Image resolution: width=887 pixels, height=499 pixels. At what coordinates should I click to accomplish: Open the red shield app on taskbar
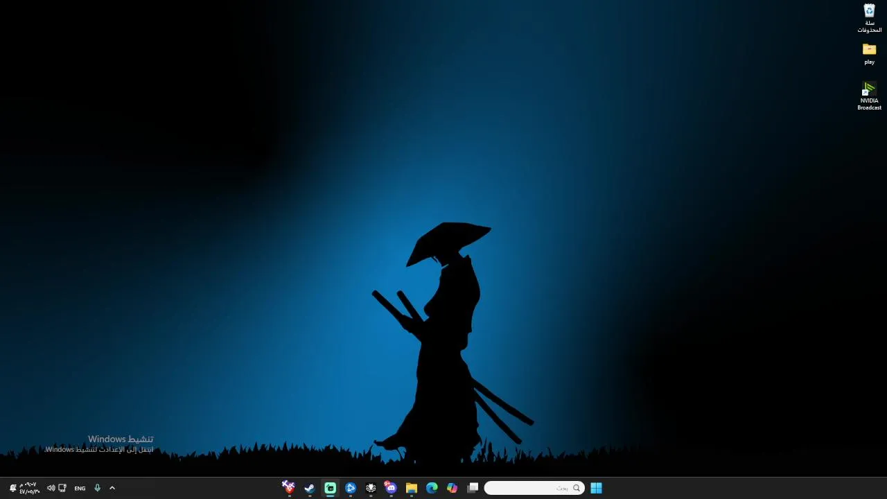click(289, 488)
